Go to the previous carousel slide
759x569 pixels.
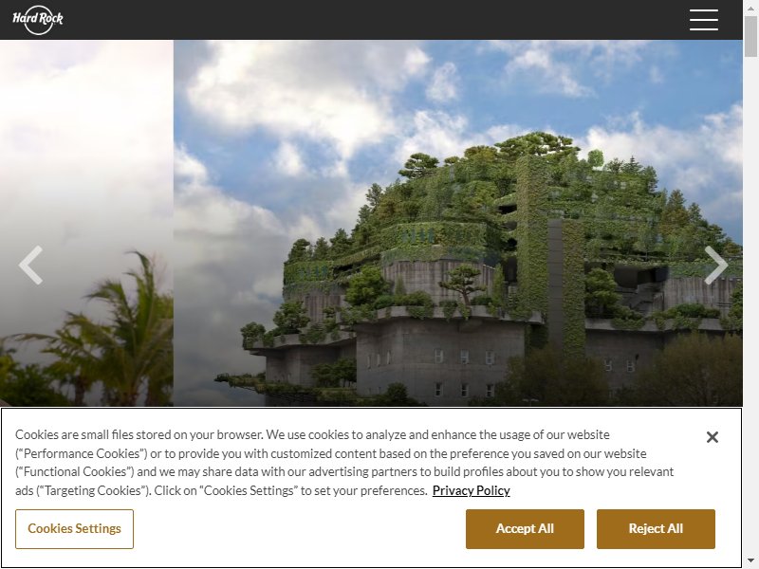point(30,266)
